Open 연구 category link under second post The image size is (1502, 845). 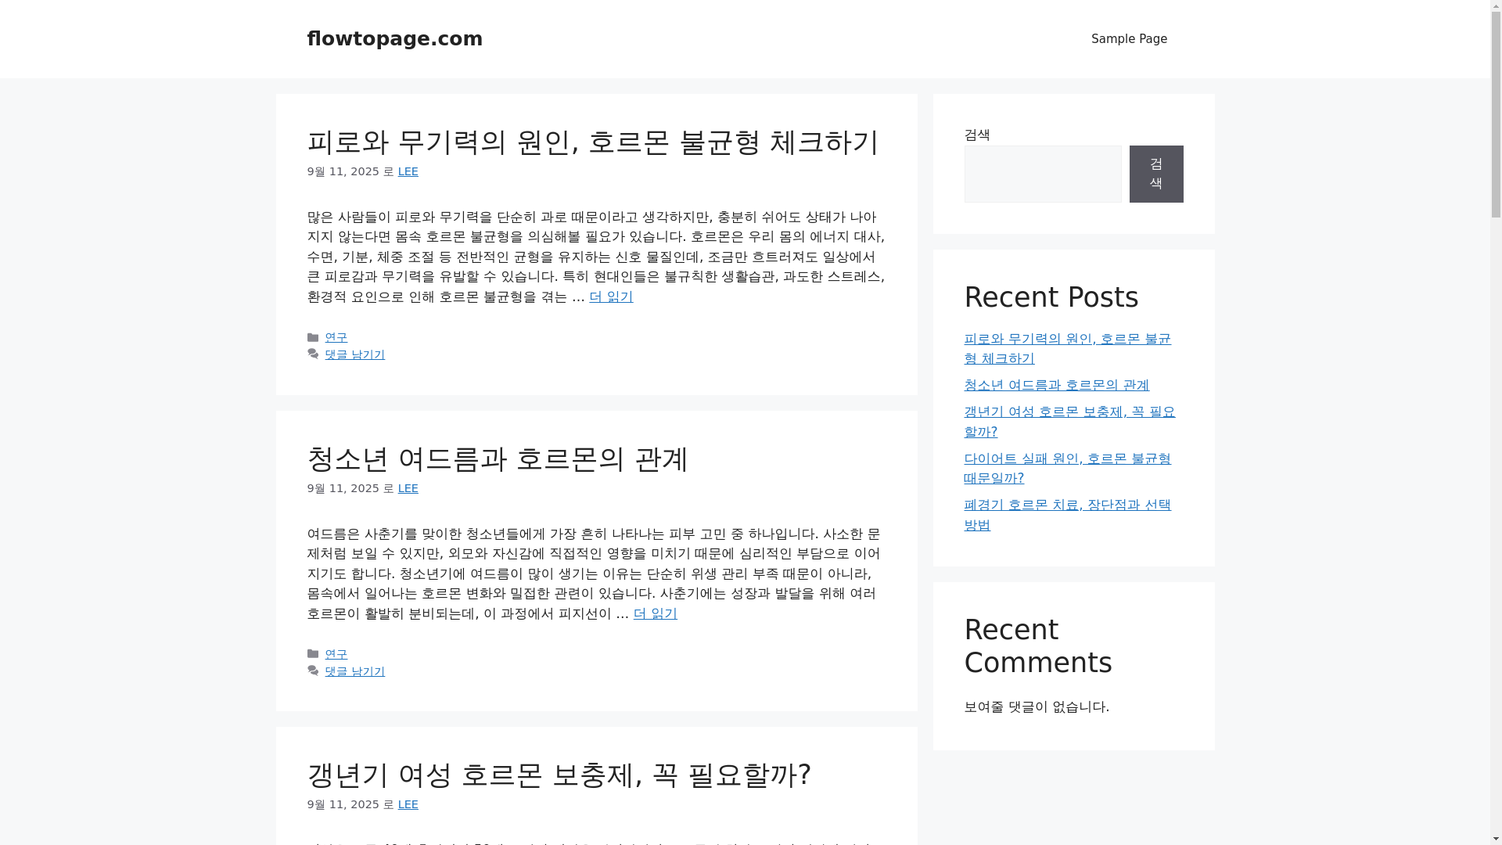point(336,654)
